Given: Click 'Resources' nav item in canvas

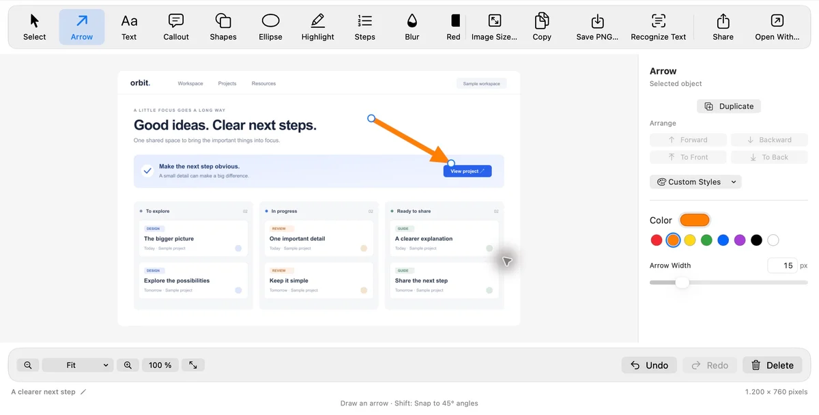Looking at the screenshot, I should pyautogui.click(x=263, y=84).
